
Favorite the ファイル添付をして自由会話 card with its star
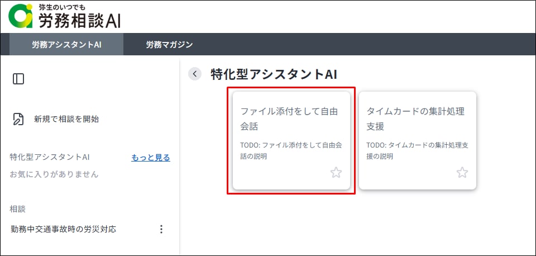[x=336, y=173]
